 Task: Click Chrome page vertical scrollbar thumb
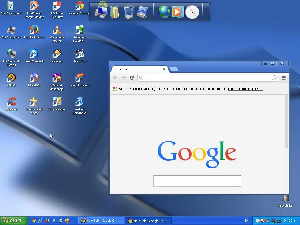pyautogui.click(x=287, y=122)
